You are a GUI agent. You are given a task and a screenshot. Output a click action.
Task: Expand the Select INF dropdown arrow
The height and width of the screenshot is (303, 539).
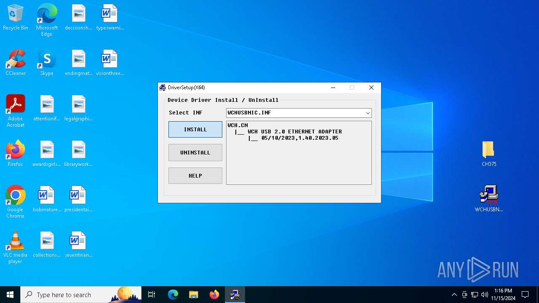pyautogui.click(x=368, y=113)
